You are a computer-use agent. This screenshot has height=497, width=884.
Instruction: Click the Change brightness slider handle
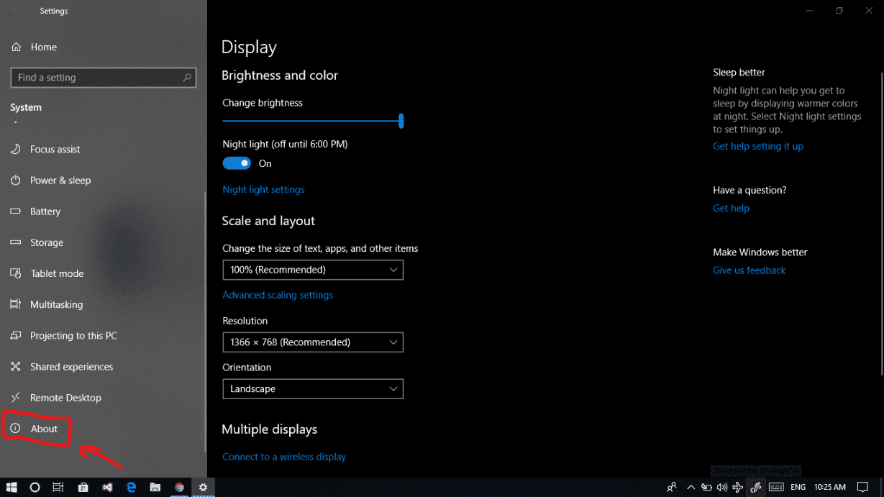(x=401, y=121)
